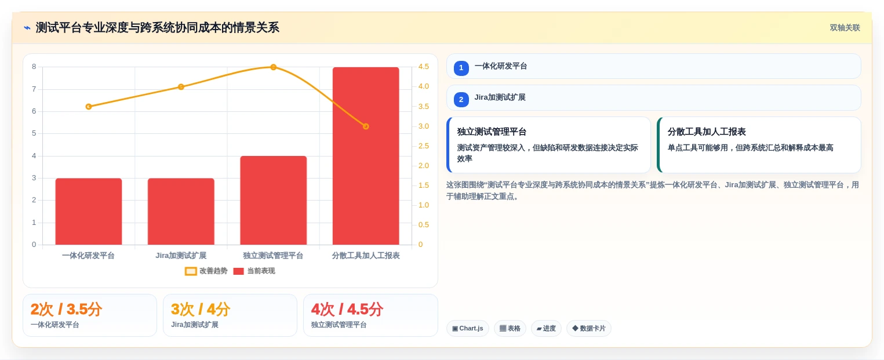884x360 pixels.
Task: Click the 当前表现 legend text
Action: click(261, 271)
